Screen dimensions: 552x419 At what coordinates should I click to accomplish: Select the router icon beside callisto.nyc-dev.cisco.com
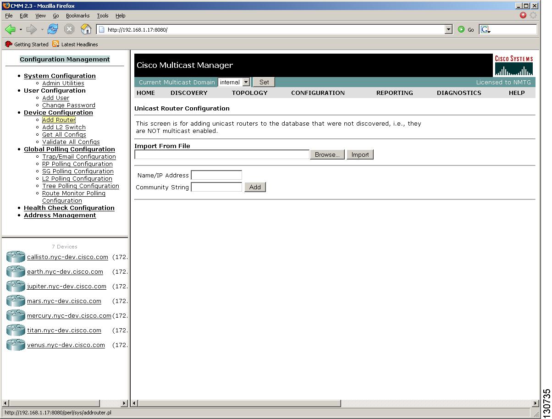click(x=15, y=257)
